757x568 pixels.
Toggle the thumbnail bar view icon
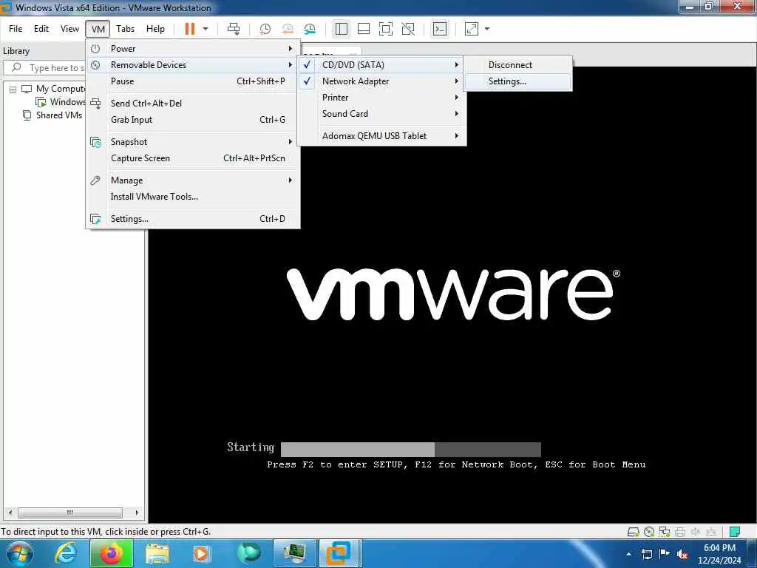364,29
